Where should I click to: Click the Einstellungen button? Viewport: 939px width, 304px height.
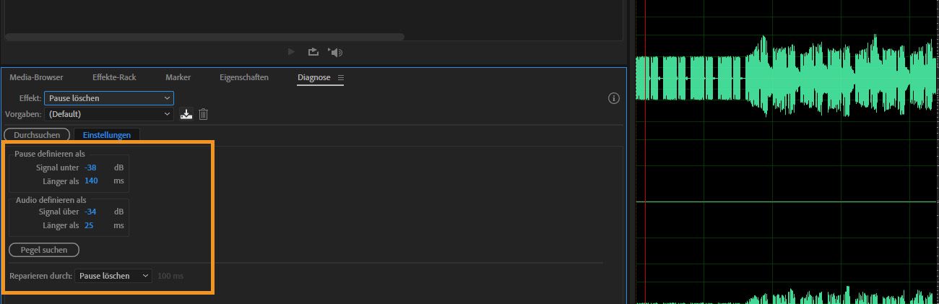(x=107, y=135)
